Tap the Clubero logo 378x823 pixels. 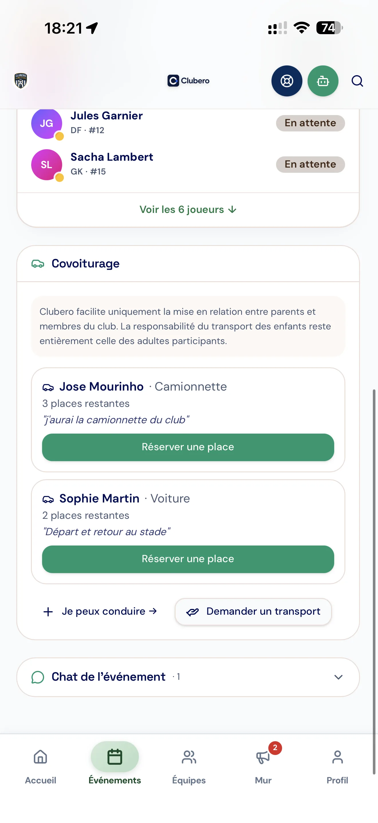[x=188, y=81]
